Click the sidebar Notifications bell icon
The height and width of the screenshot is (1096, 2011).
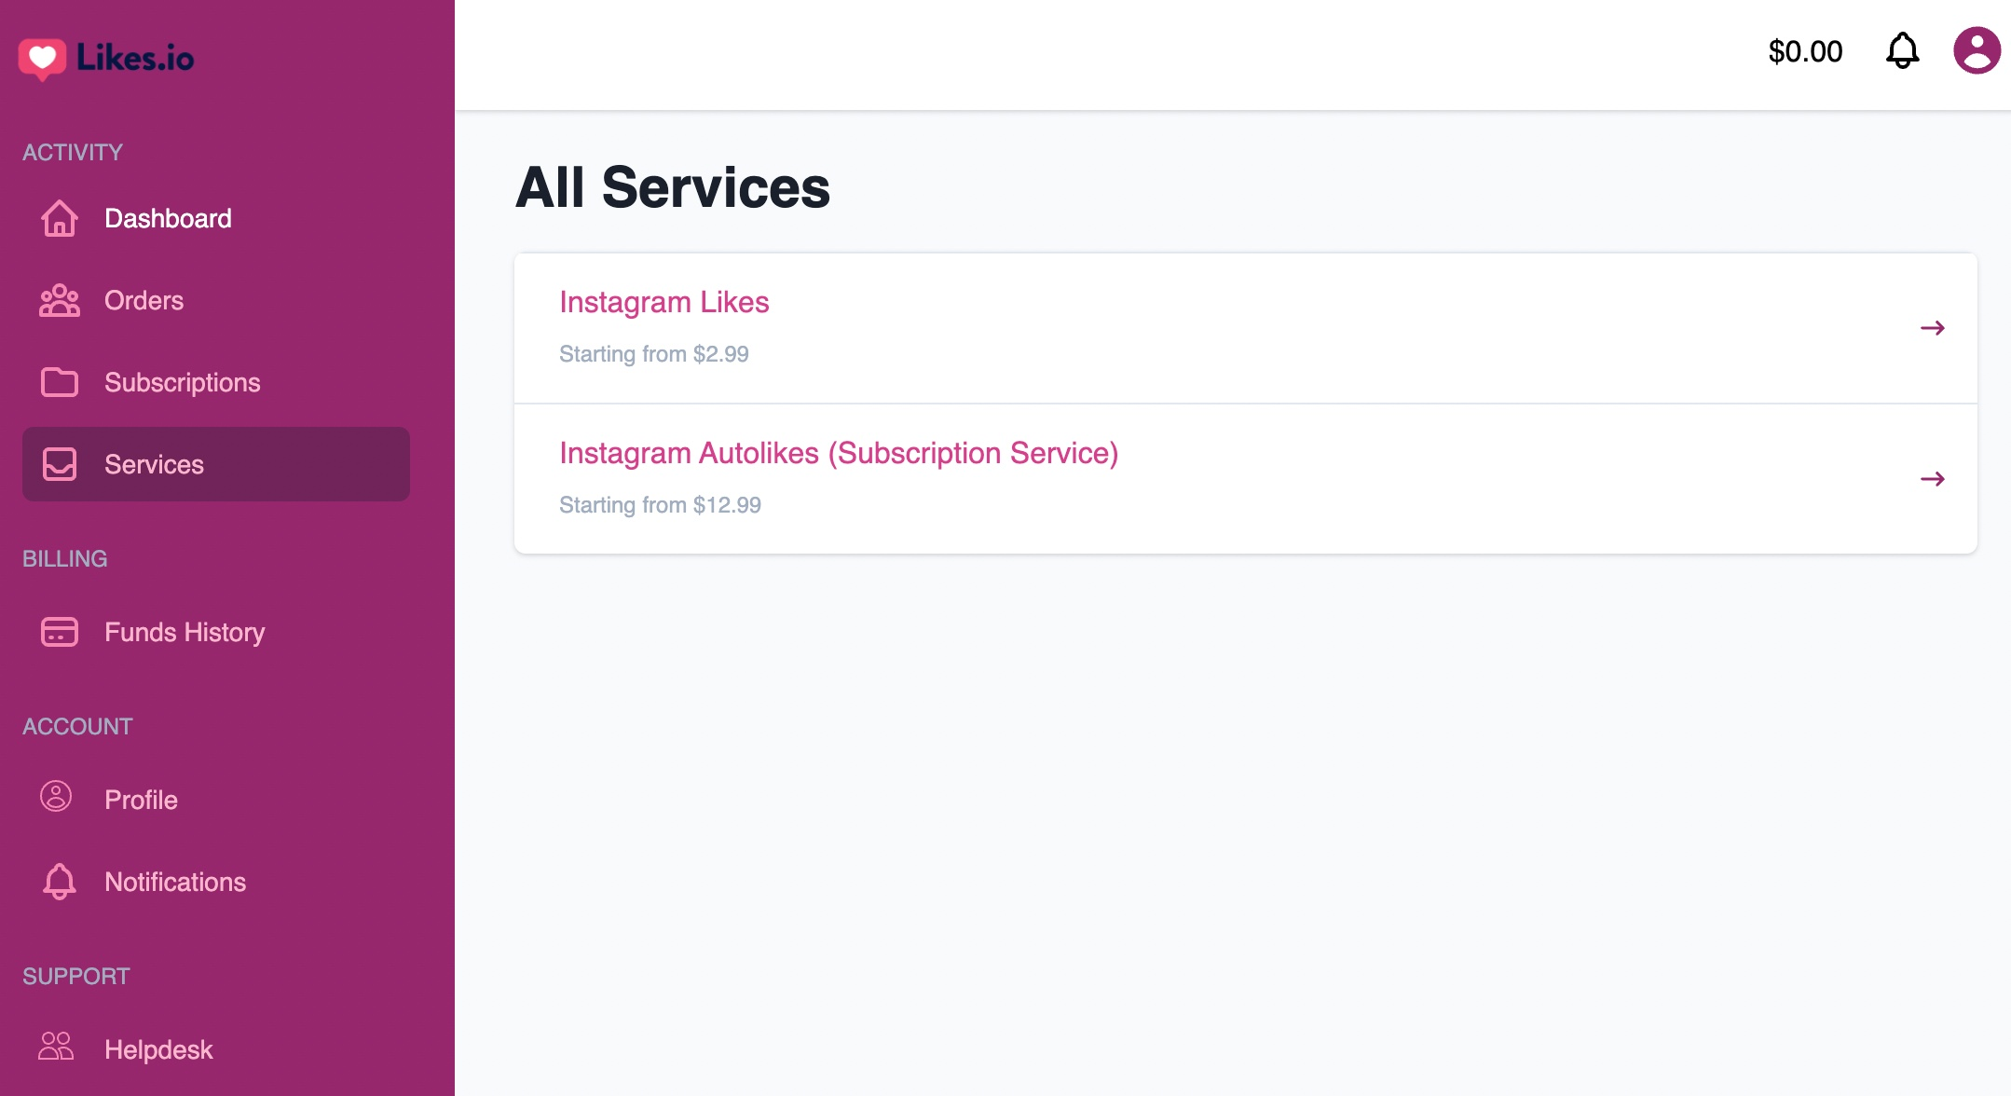(x=60, y=882)
